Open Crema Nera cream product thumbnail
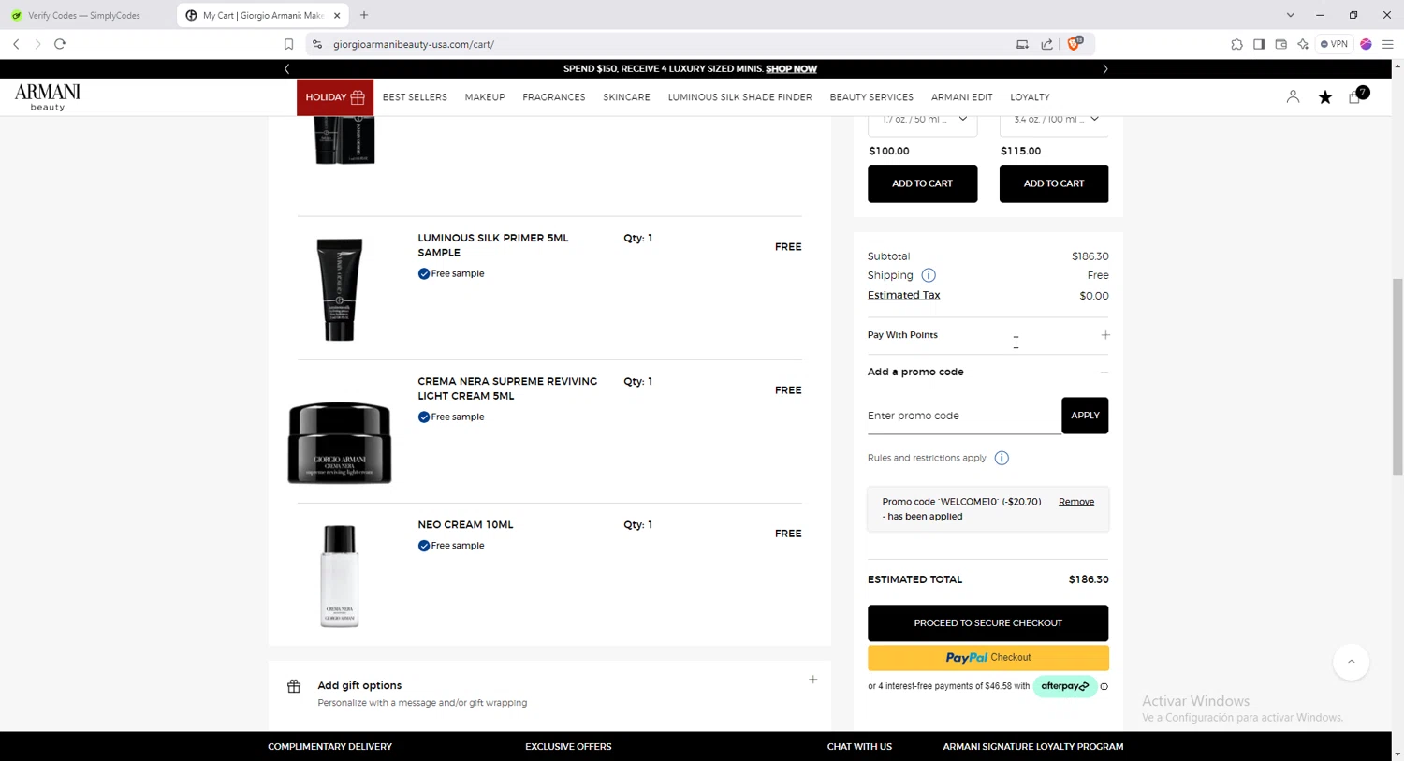 click(340, 443)
